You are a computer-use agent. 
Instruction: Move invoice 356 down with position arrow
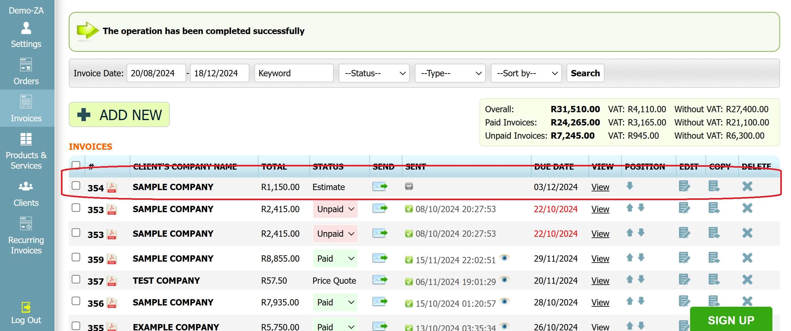(x=641, y=301)
